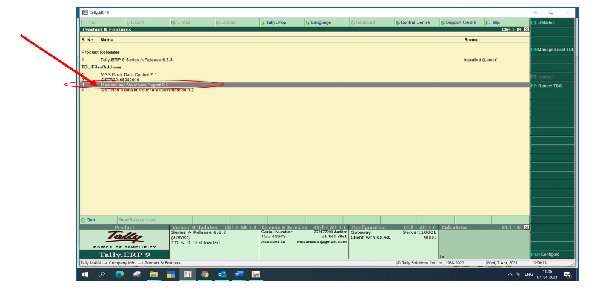
Task: Open Google Chrome from taskbar
Action: 205,274
